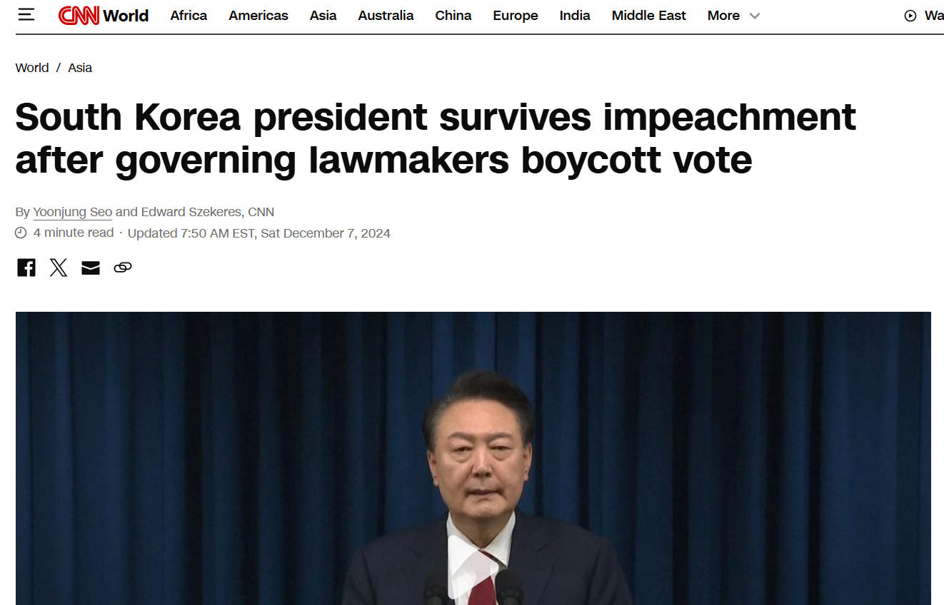Open the Africa section
The image size is (944, 605).
pyautogui.click(x=189, y=15)
